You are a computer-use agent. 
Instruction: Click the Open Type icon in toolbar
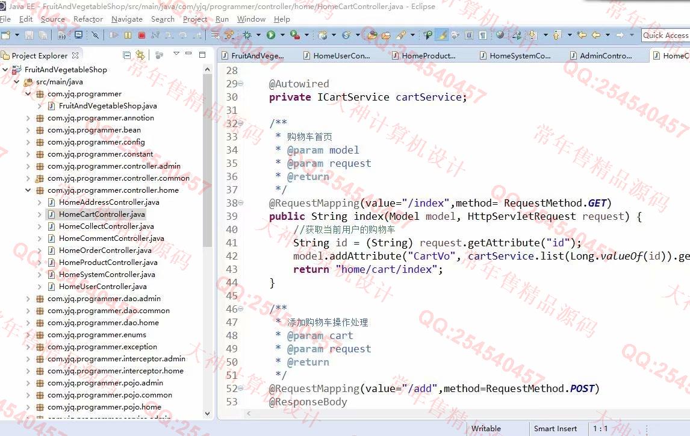372,36
